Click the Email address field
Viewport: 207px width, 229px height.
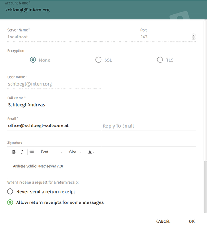[x=54, y=126]
